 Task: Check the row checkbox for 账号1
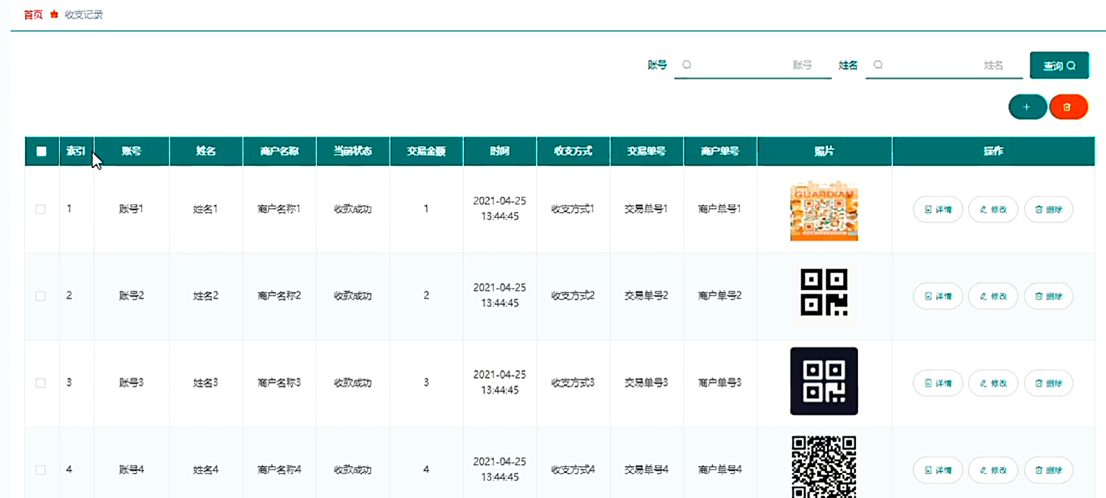(x=41, y=209)
